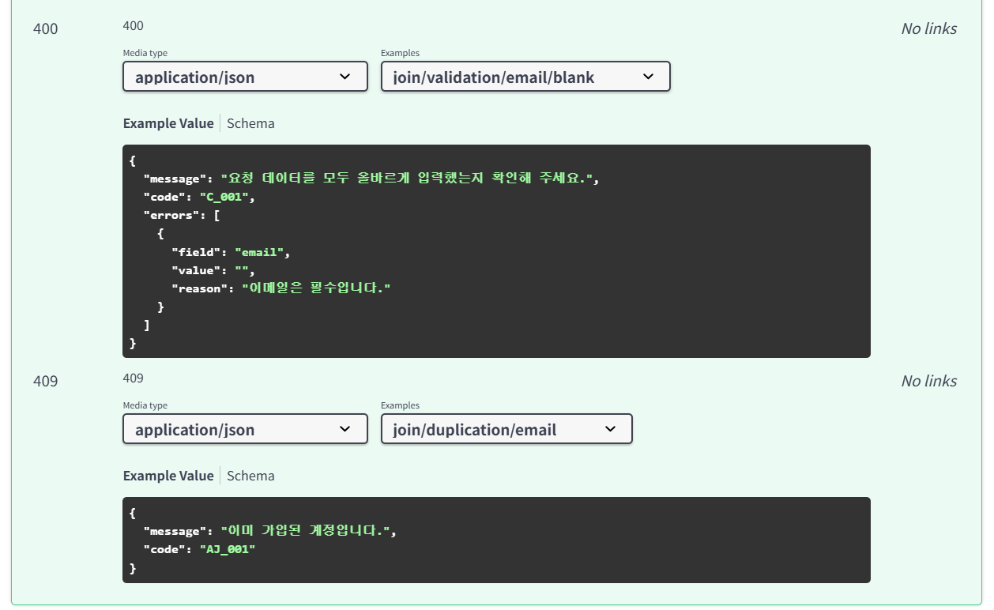This screenshot has height=610, width=994.
Task: Open the application/json media type selector for 409
Action: (245, 428)
